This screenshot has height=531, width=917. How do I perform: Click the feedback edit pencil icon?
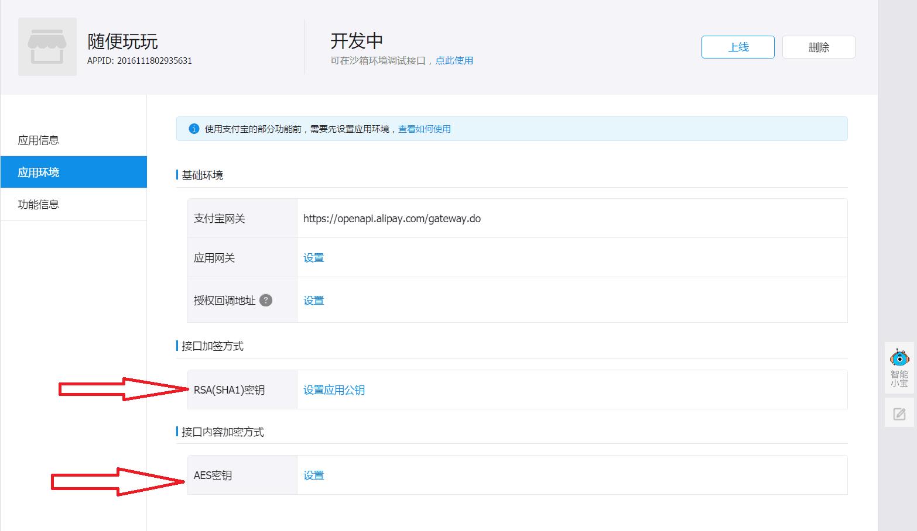[899, 414]
